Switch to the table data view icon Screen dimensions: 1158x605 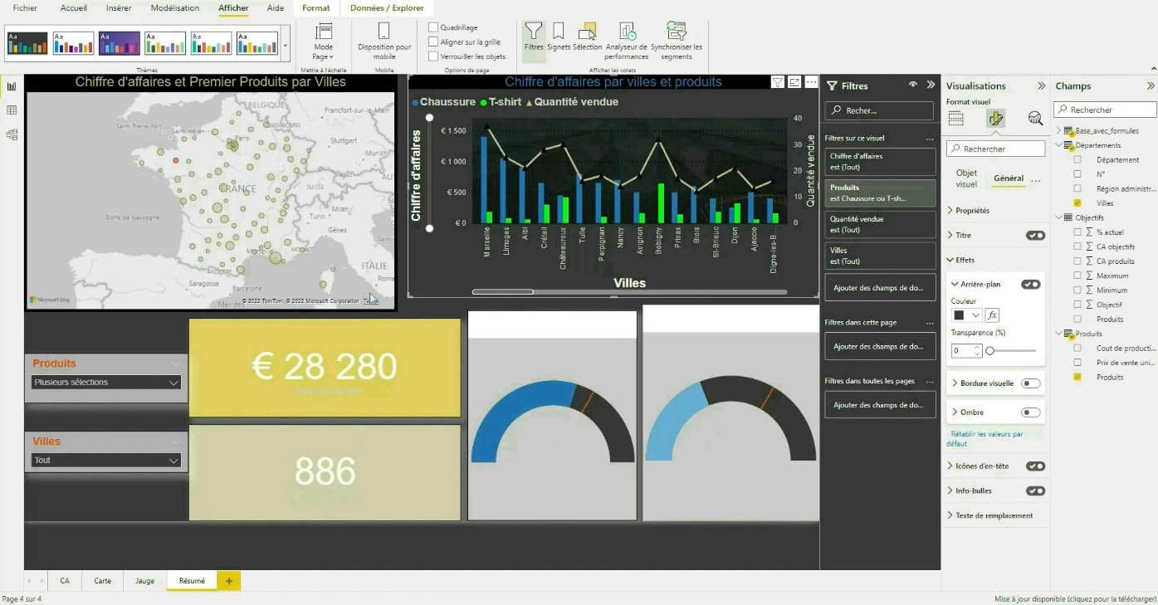click(12, 110)
